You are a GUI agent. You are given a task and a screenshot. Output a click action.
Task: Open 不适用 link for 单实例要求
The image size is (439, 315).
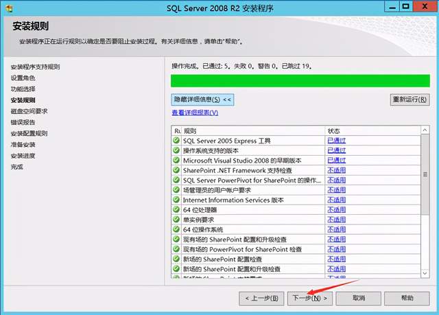[337, 220]
